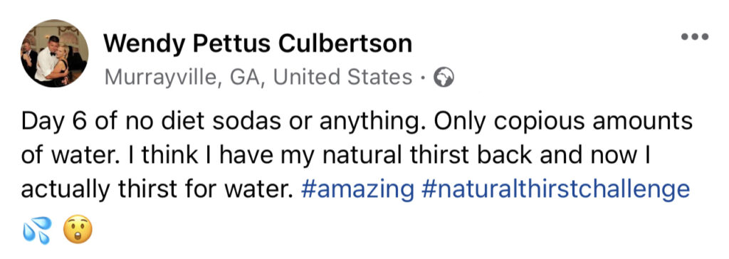The height and width of the screenshot is (259, 729).
Task: Click the water droplets emoji
Action: 36,231
